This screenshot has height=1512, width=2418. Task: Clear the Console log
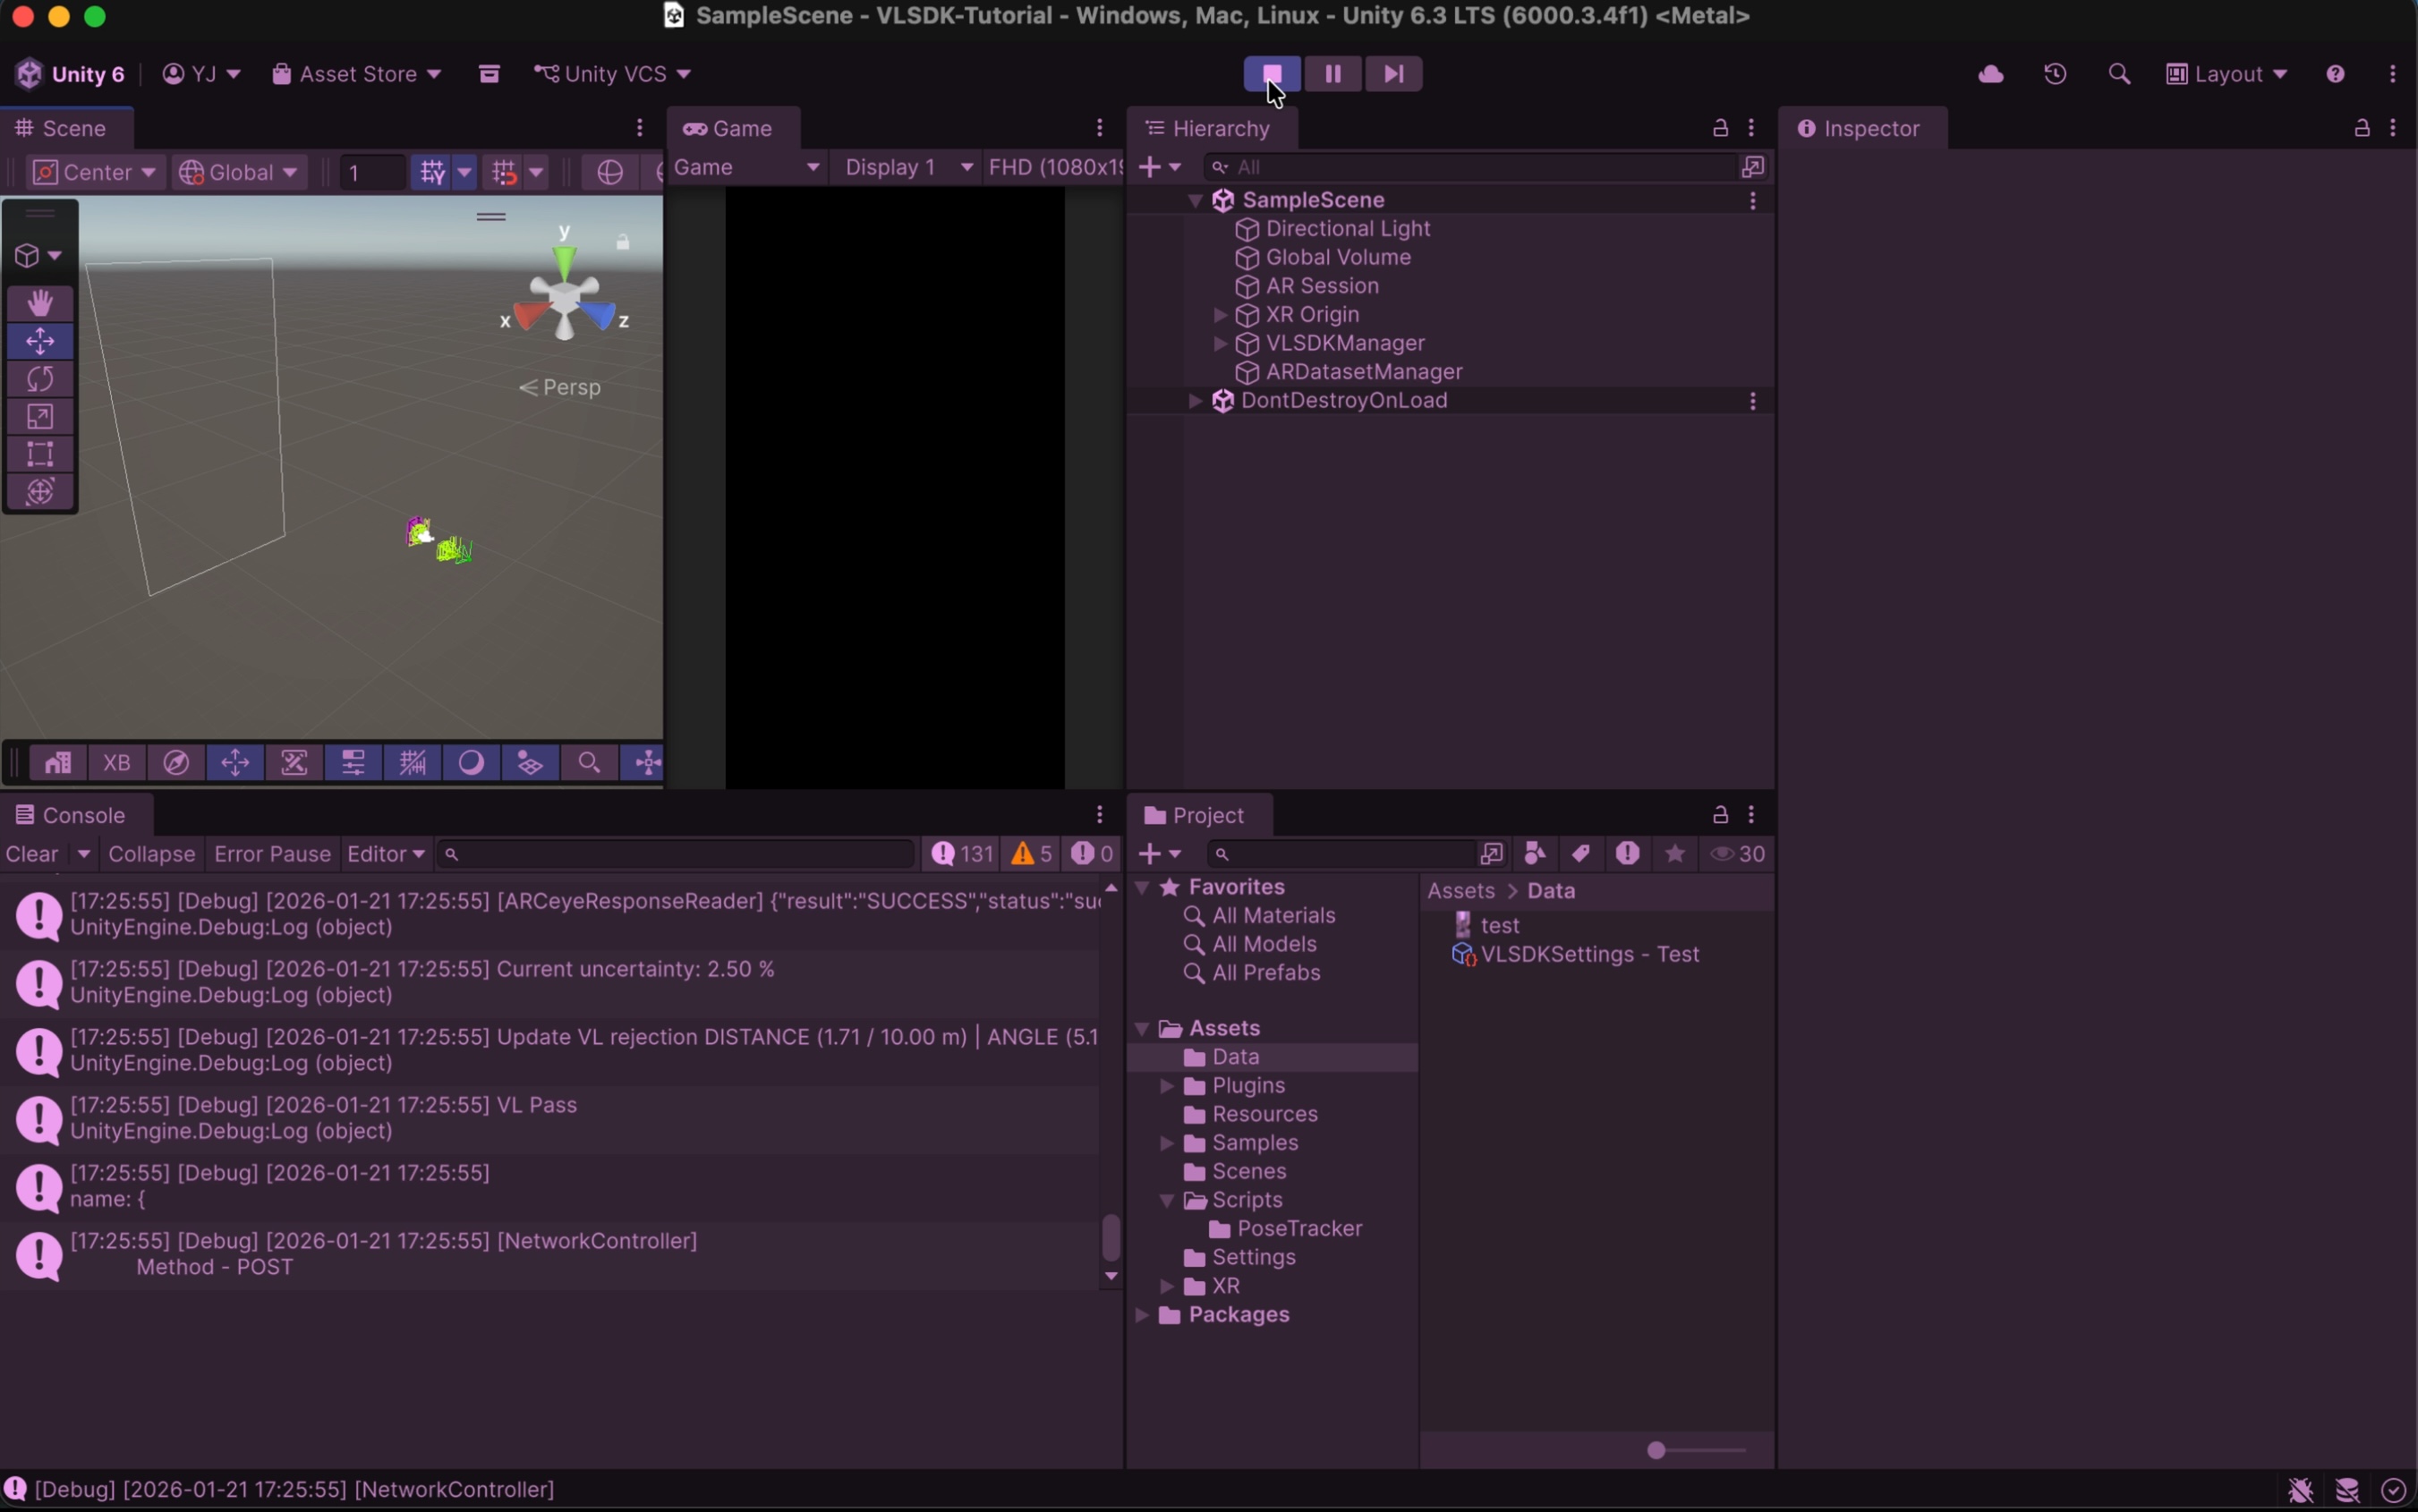click(32, 854)
